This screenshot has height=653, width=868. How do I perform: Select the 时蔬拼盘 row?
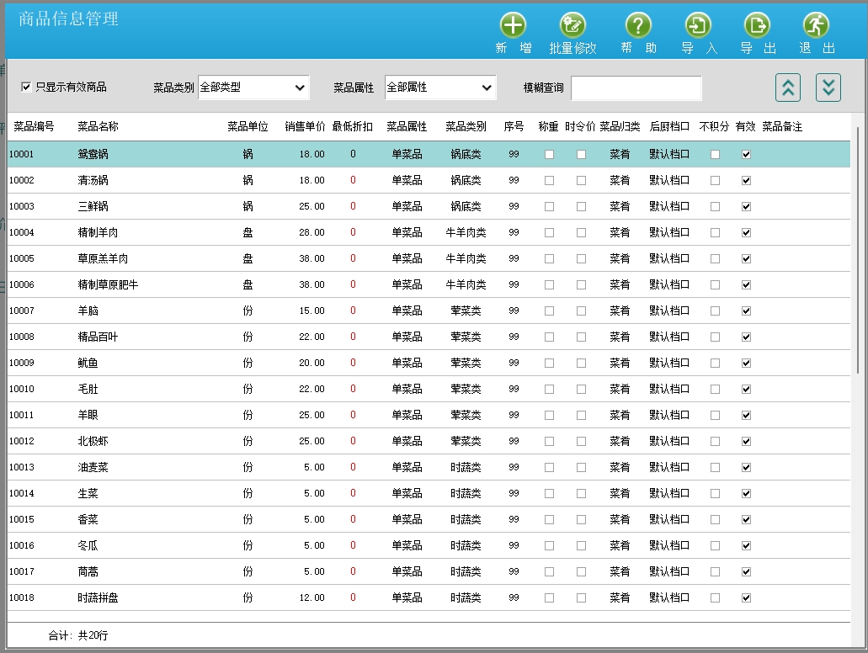(x=98, y=598)
